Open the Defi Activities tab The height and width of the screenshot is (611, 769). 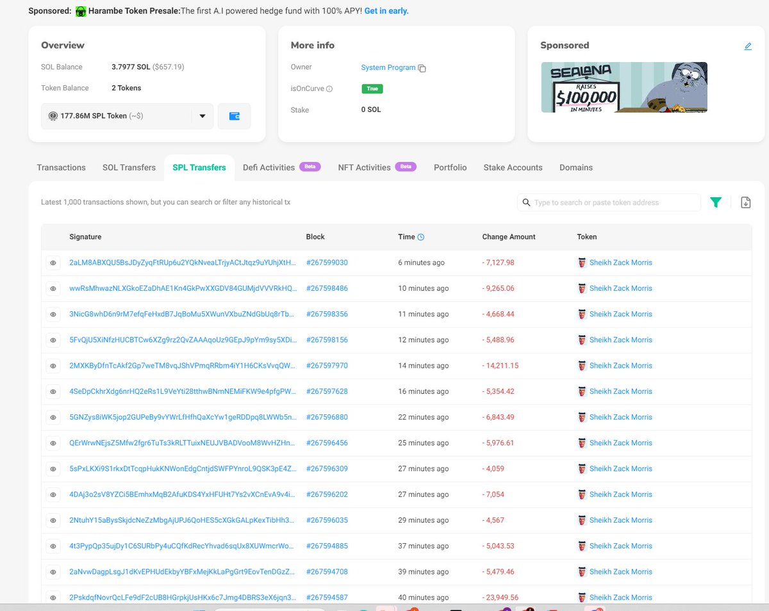[x=269, y=167]
